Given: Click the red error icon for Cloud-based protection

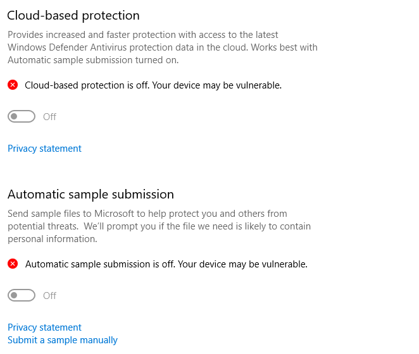Looking at the screenshot, I should [x=13, y=85].
